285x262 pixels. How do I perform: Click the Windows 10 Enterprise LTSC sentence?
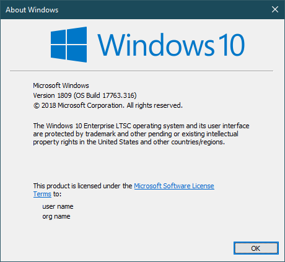pos(141,126)
